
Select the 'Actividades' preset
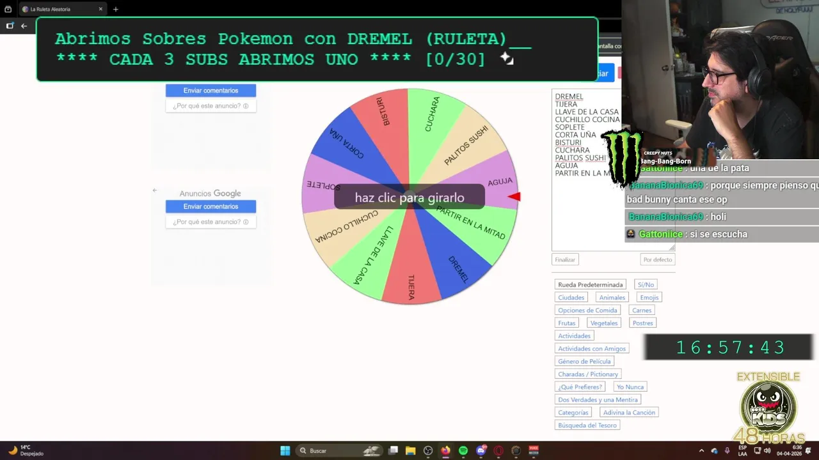(x=574, y=335)
